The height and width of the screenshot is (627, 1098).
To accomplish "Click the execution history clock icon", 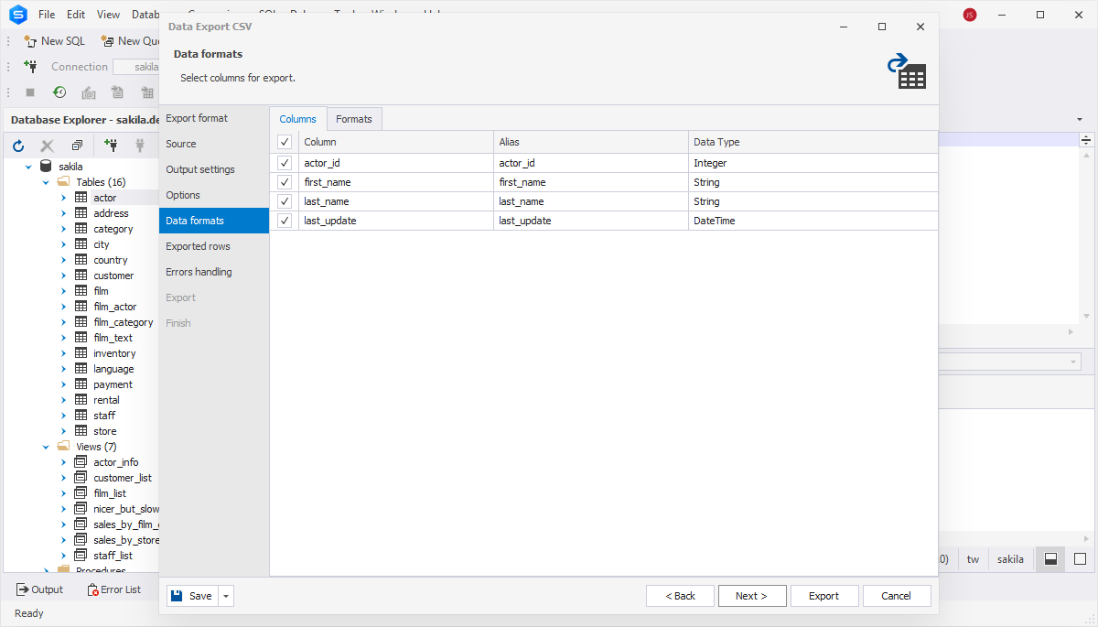I will coord(59,92).
